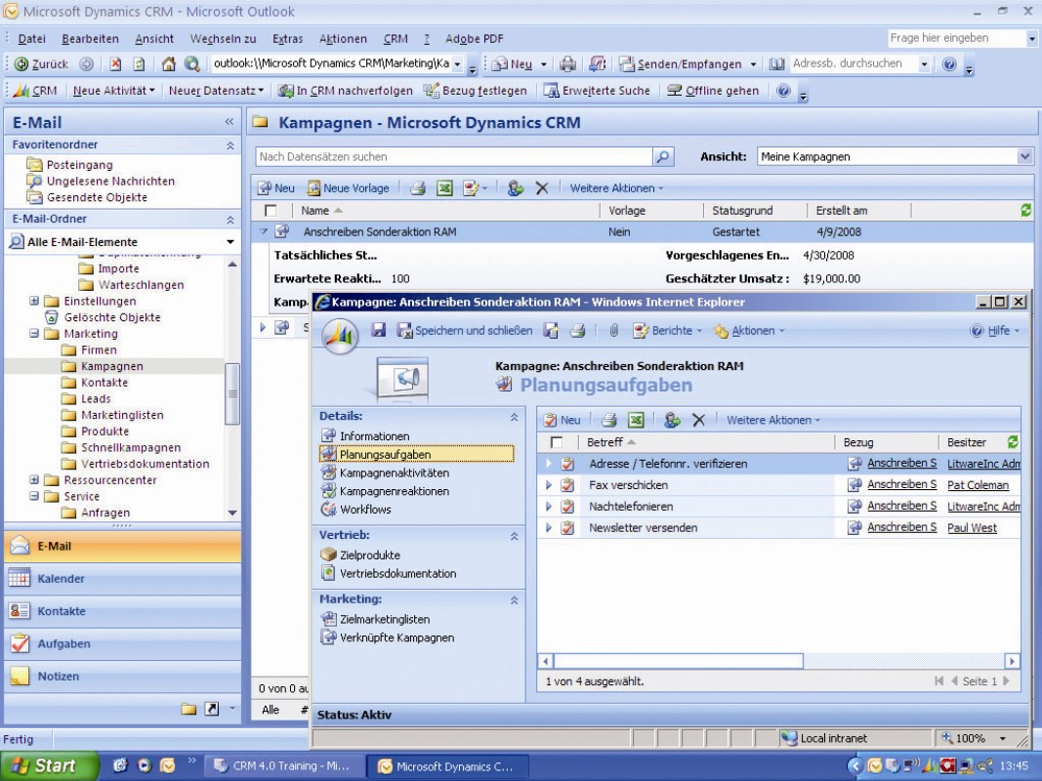The image size is (1042, 781).
Task: Click In CRM nachverfolgen
Action: (346, 91)
